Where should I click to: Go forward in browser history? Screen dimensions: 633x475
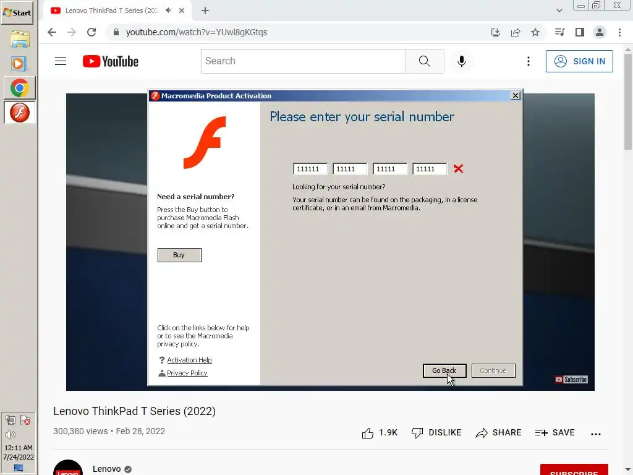pyautogui.click(x=72, y=32)
